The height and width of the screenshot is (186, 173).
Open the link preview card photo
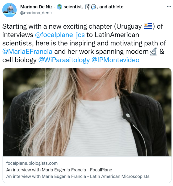pyautogui.click(x=87, y=112)
